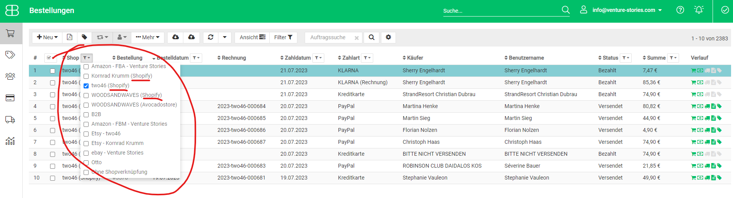Uncheck the two46 (Shopify) shop filter
The width and height of the screenshot is (733, 198).
tap(86, 86)
